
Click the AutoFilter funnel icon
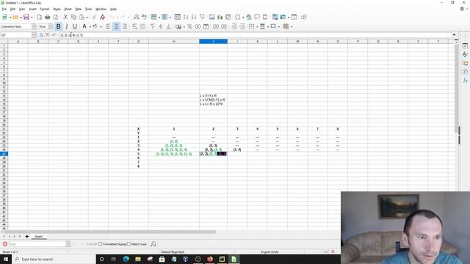[x=202, y=17]
